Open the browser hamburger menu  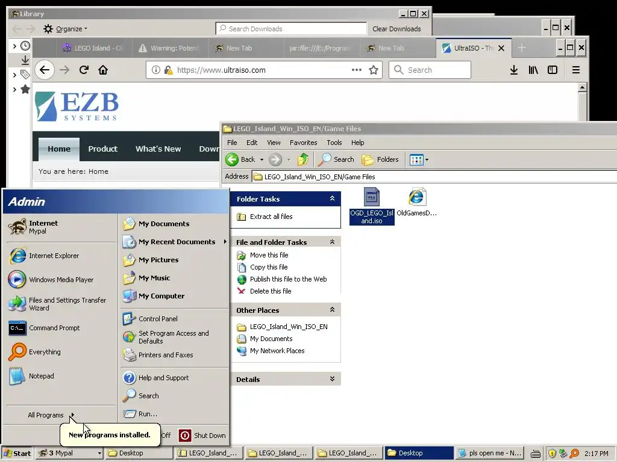coord(575,70)
